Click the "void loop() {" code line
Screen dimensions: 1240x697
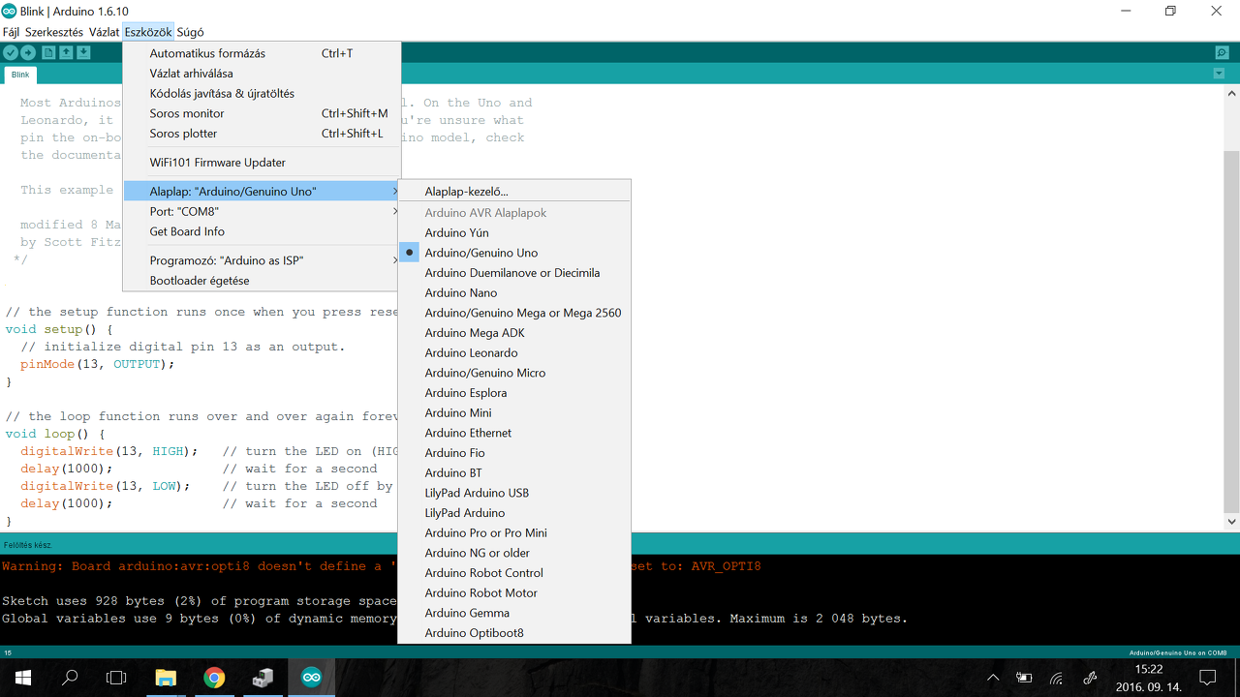55,434
